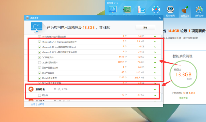
Task: Expand Microsoft .Net Framework日志文件 row chevron
Action: click(155, 42)
